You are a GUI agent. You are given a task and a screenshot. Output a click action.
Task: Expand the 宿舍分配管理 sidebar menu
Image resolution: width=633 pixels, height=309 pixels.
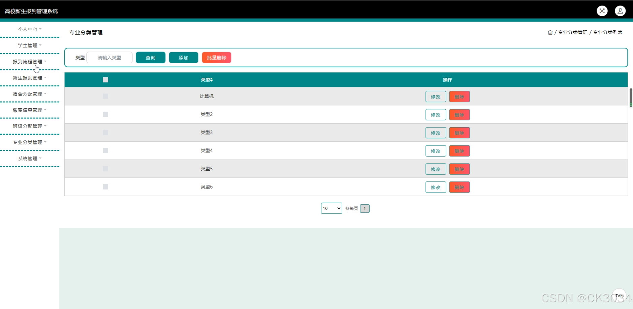coord(30,94)
